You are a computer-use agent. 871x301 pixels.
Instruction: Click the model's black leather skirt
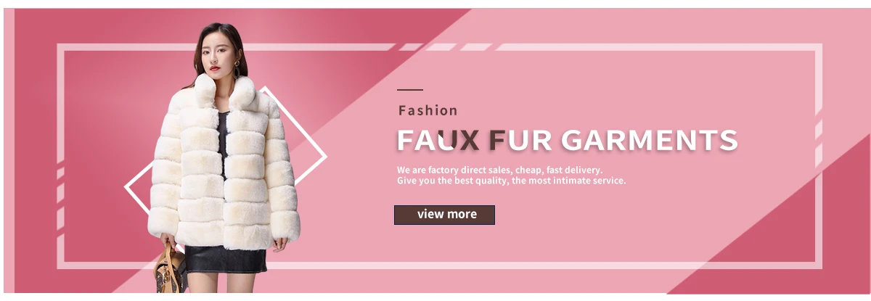(225, 258)
